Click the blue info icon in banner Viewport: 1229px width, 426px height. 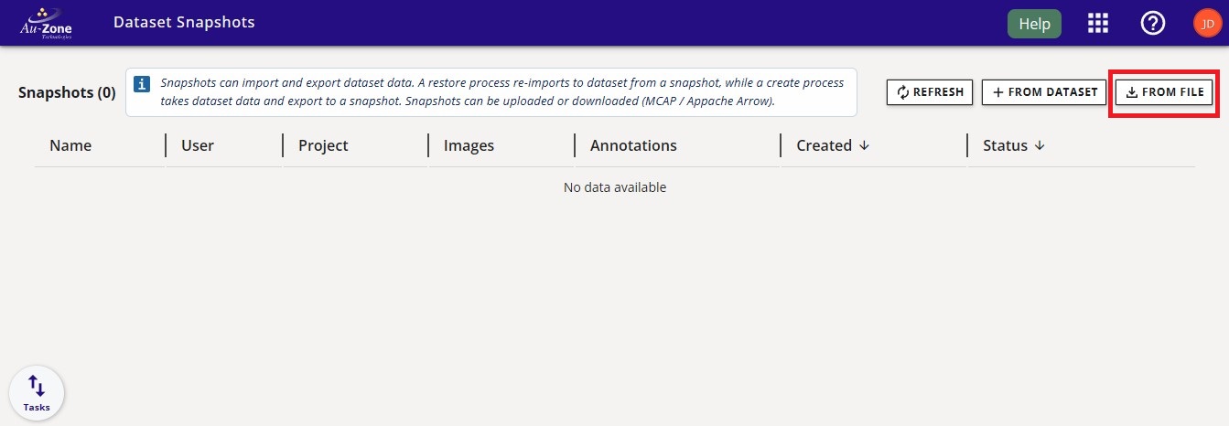(x=142, y=84)
